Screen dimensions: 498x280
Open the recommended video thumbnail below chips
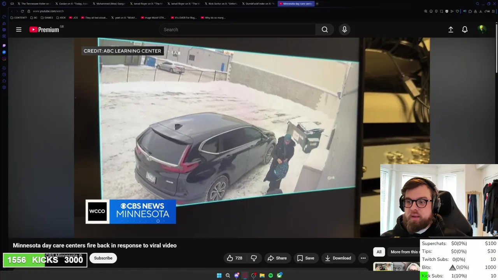pos(396,267)
